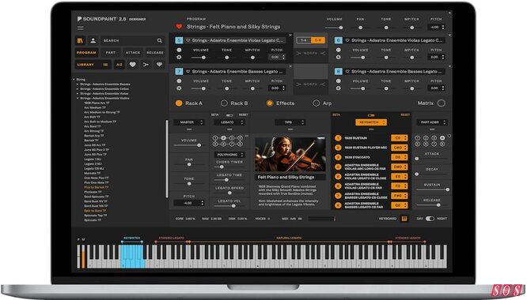The width and height of the screenshot is (527, 300).
Task: Filter by favorites heart icon in browser
Action: (133, 65)
